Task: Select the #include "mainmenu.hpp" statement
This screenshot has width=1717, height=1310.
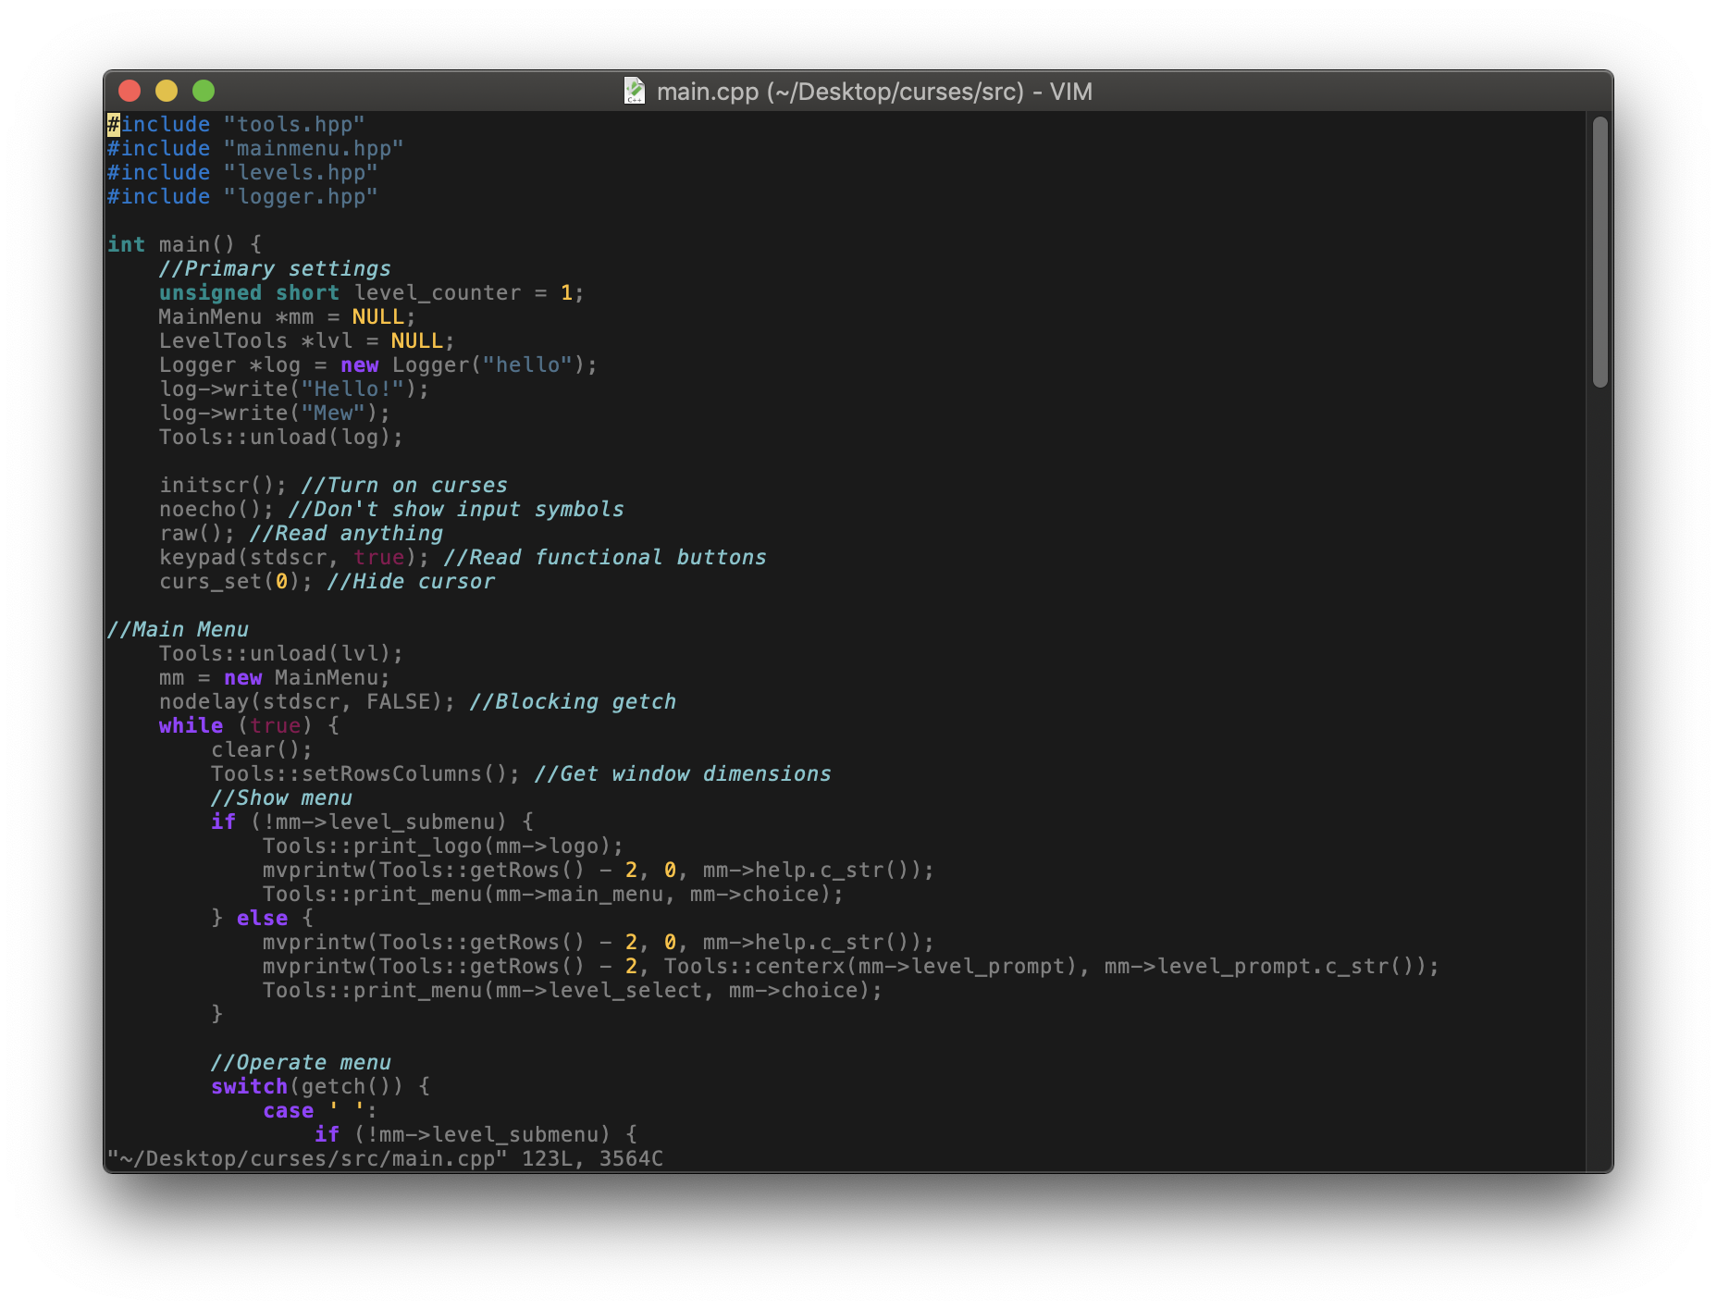Action: [x=254, y=148]
